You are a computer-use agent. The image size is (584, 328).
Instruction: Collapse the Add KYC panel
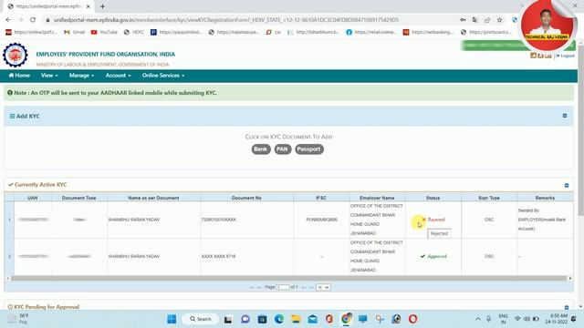click(x=565, y=116)
